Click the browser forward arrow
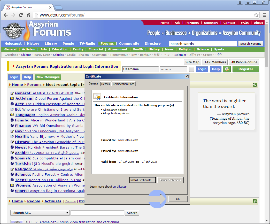 click(13, 15)
